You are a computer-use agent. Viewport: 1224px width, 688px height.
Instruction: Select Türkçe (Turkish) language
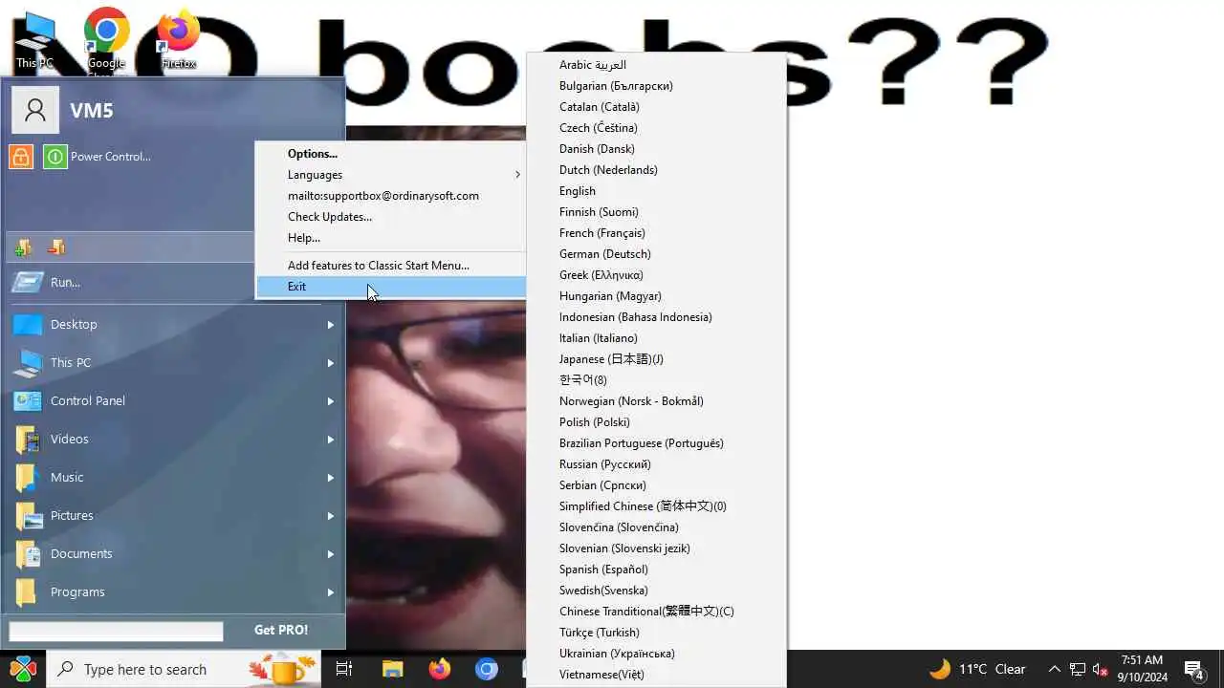[656, 633]
